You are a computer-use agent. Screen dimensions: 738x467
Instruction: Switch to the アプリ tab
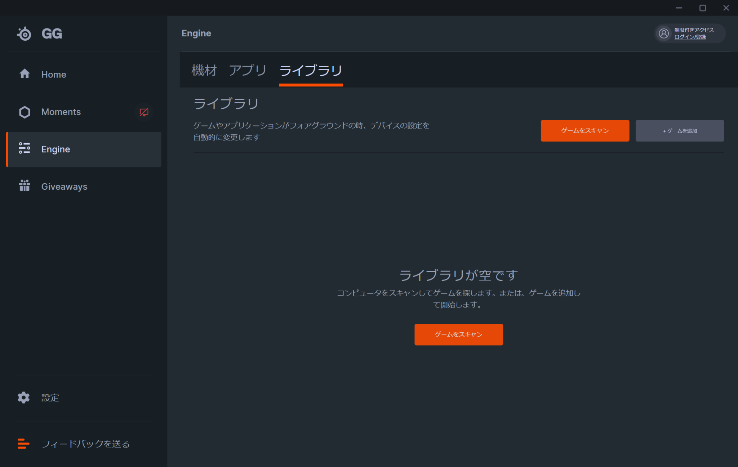tap(248, 71)
